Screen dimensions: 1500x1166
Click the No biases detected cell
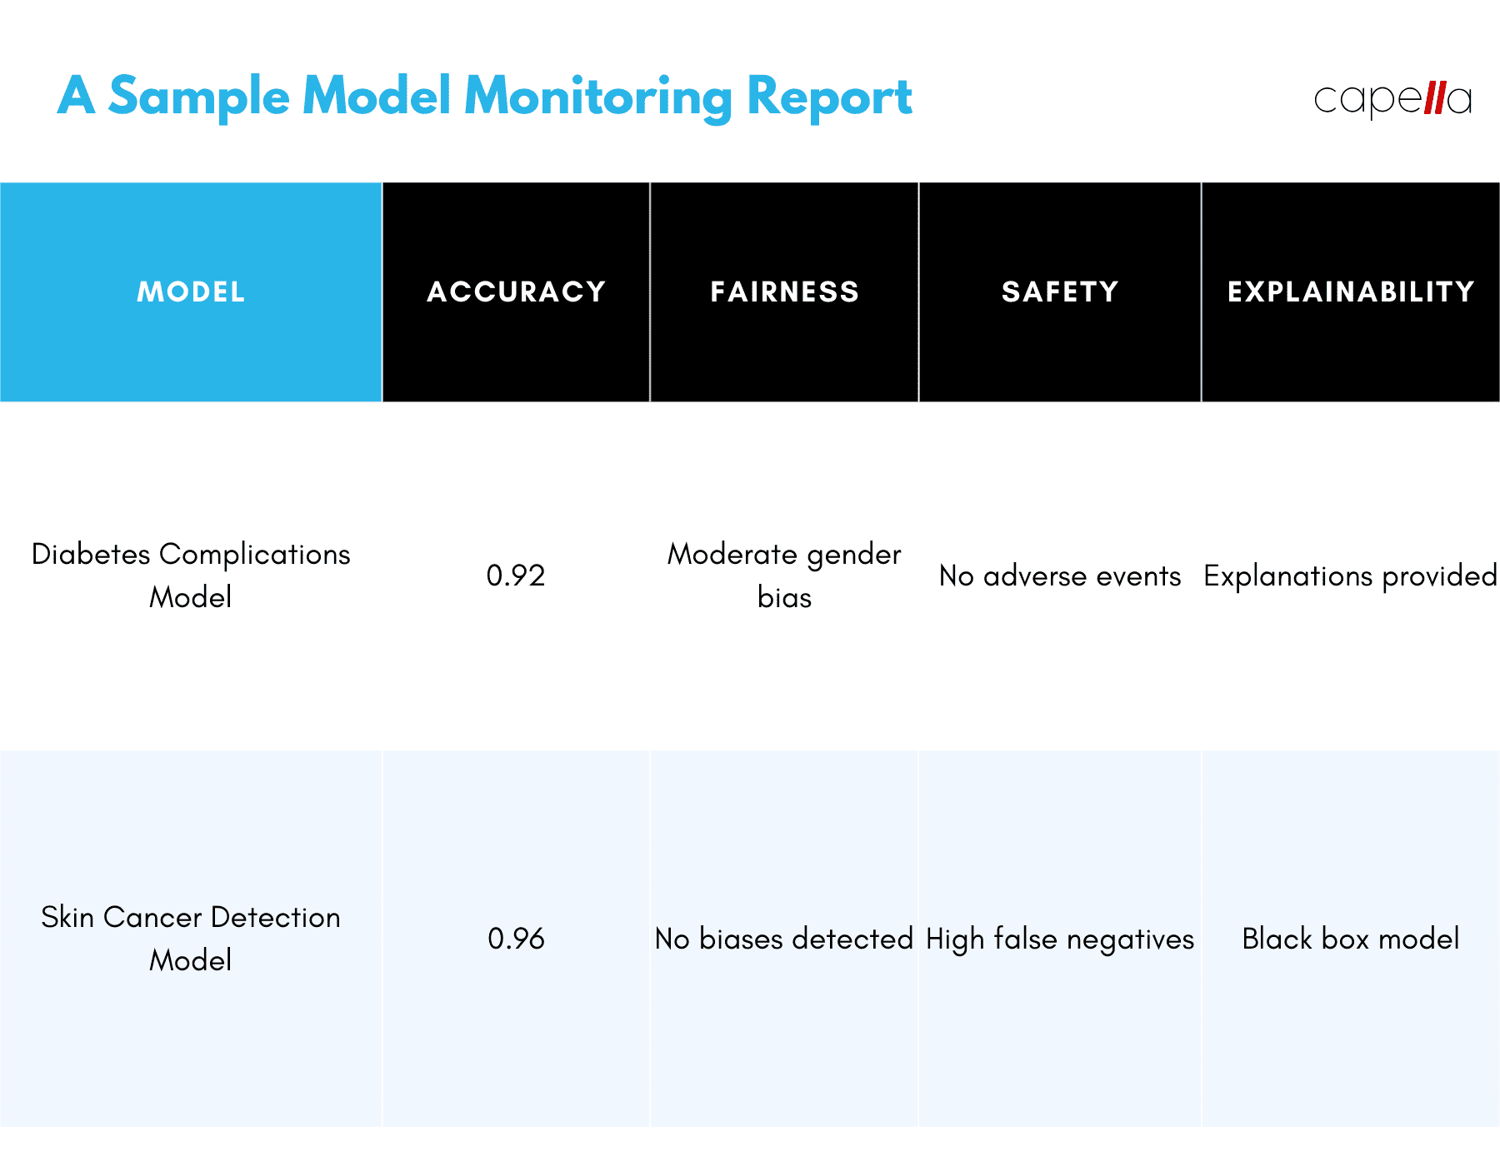pyautogui.click(x=784, y=939)
